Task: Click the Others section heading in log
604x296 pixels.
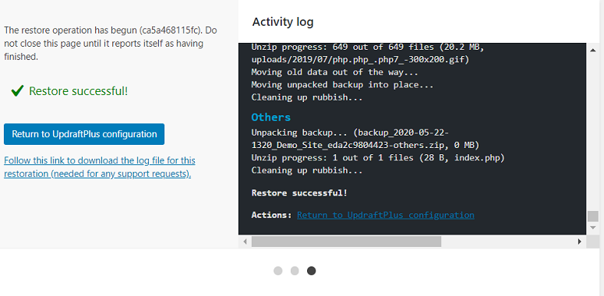Action: coord(271,117)
